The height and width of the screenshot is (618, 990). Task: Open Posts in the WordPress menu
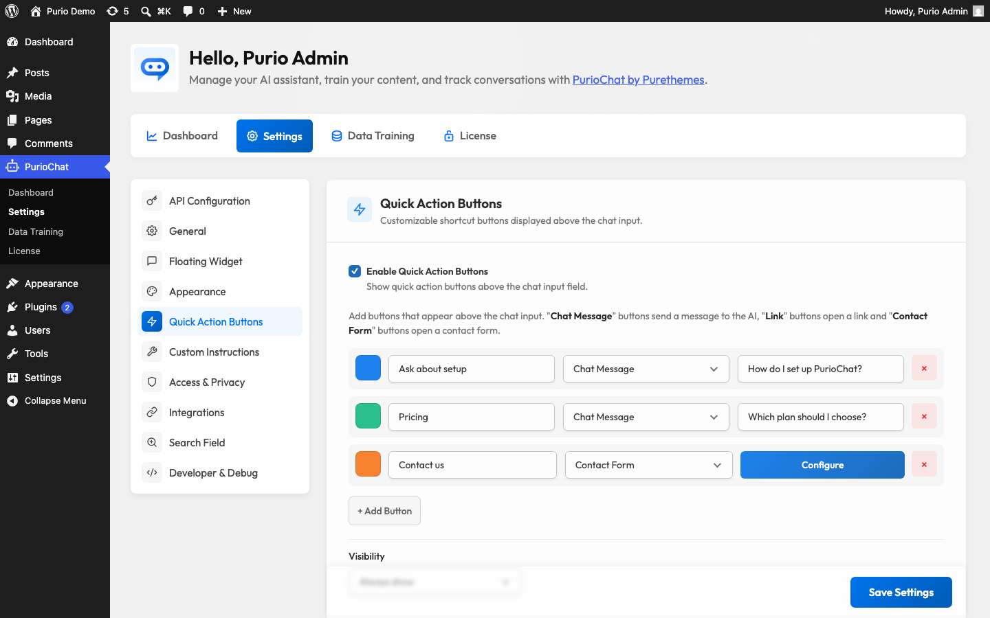(55, 73)
